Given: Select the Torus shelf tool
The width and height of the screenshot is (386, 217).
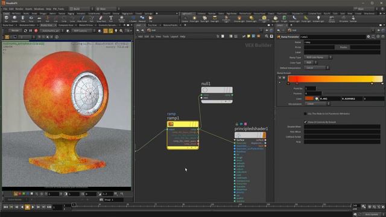Looking at the screenshot, I should pyautogui.click(x=31, y=19).
